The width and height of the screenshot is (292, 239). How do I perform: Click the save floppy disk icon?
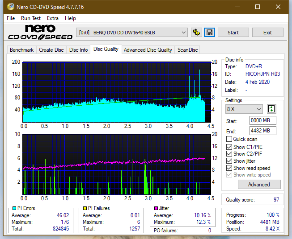point(210,33)
